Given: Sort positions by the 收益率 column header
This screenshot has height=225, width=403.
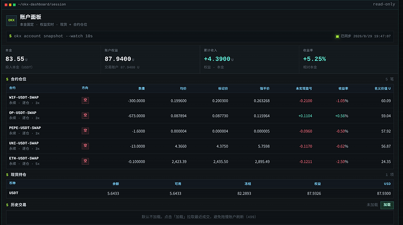Looking at the screenshot, I should click(343, 89).
